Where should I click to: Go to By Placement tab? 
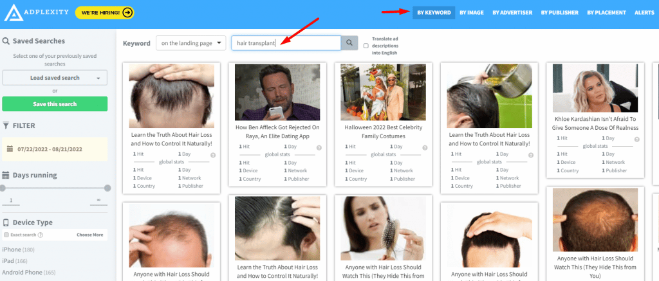(606, 13)
